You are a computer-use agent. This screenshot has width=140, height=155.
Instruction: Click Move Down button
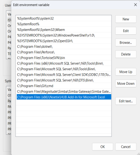(126, 84)
